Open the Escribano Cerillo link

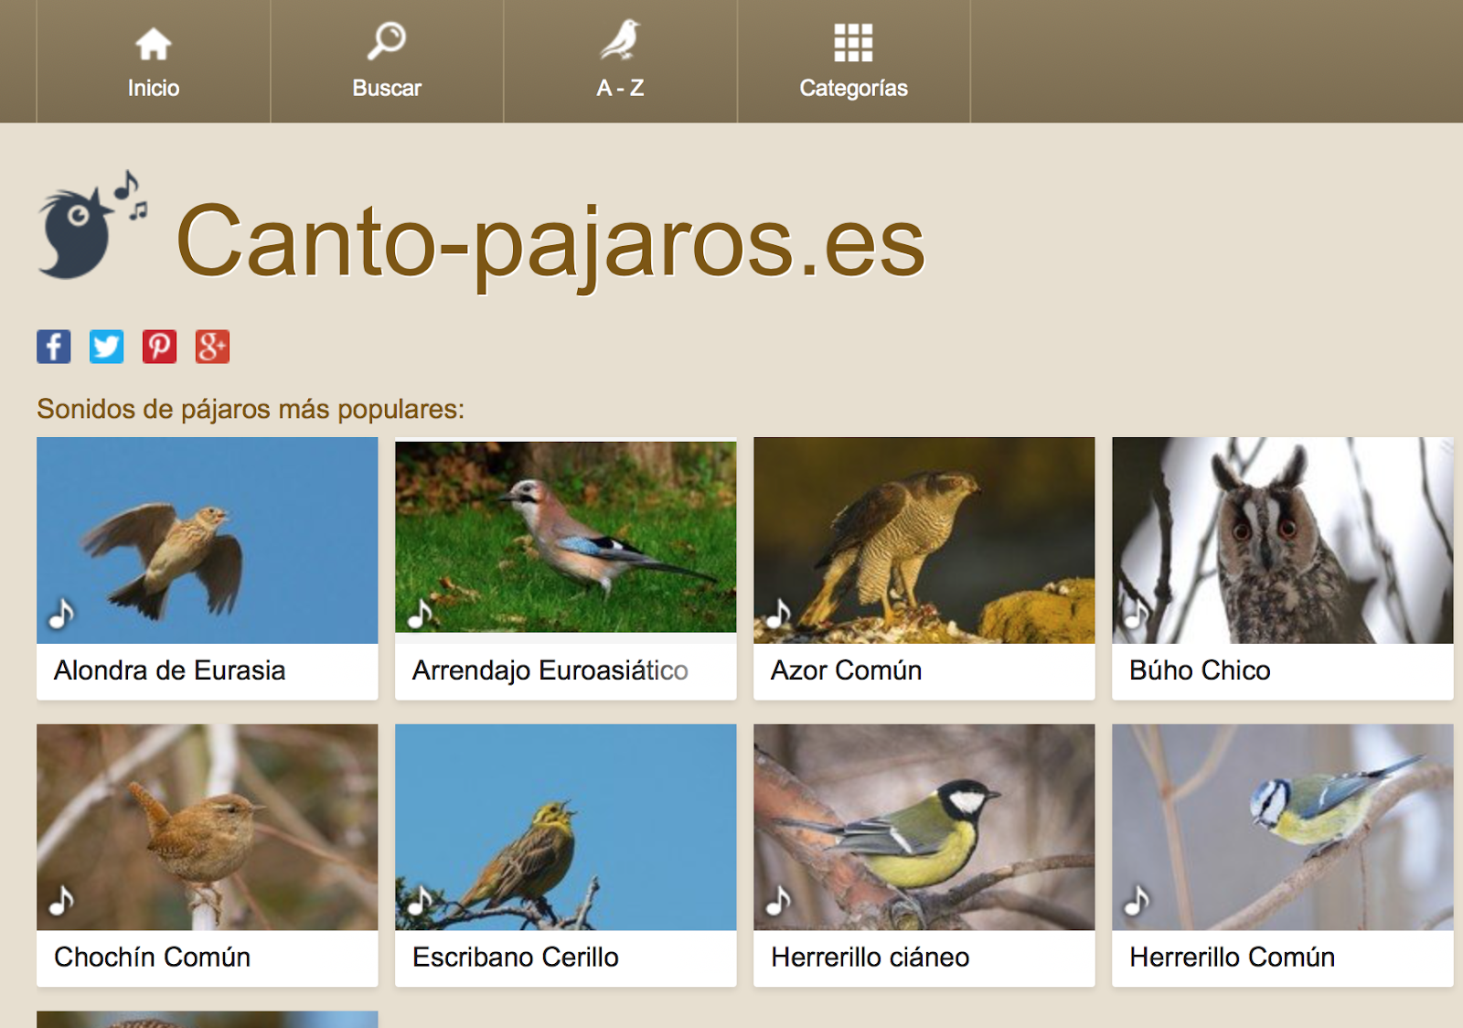point(516,958)
